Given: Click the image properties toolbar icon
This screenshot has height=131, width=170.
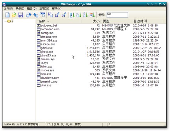Looking at the screenshot, I should [x=64, y=15].
